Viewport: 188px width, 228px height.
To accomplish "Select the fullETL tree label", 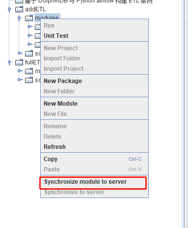I will click(x=32, y=62).
